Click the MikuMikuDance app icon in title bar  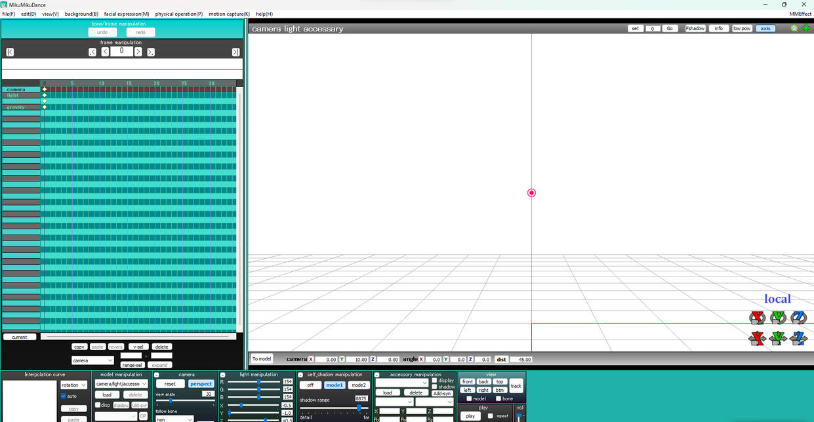pyautogui.click(x=5, y=5)
